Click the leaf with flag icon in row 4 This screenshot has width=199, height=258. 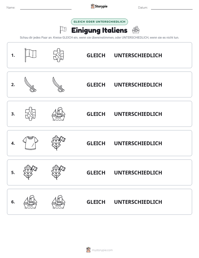tap(59, 143)
